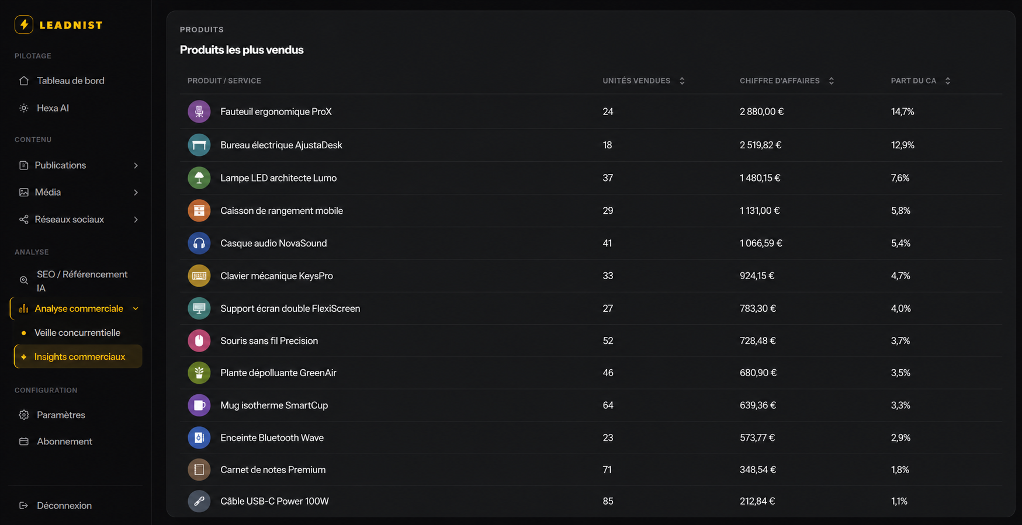Image resolution: width=1022 pixels, height=525 pixels.
Task: Click revenue 639,36 € for SmartCup
Action: (758, 405)
